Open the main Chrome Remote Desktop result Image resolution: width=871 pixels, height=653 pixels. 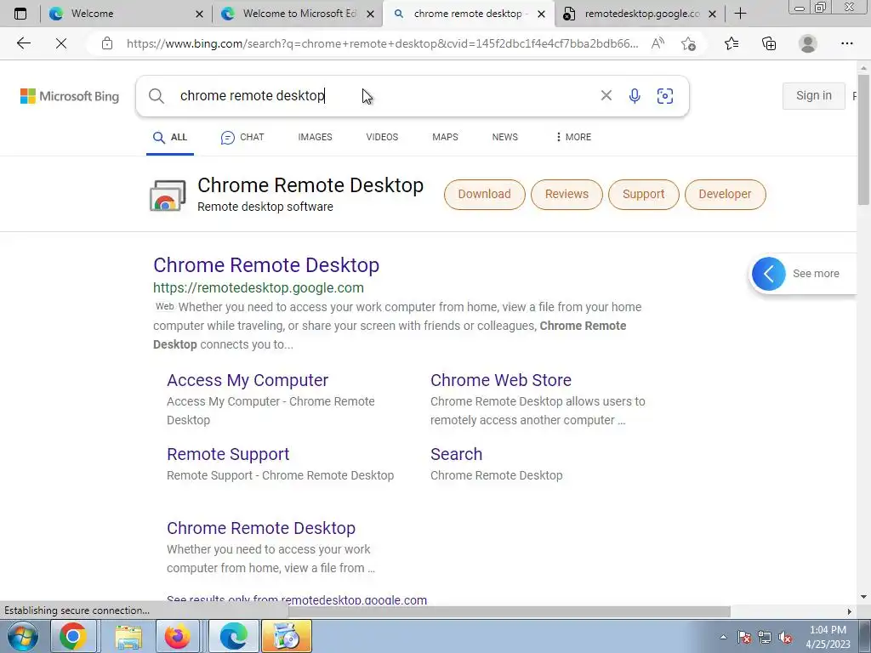(266, 265)
